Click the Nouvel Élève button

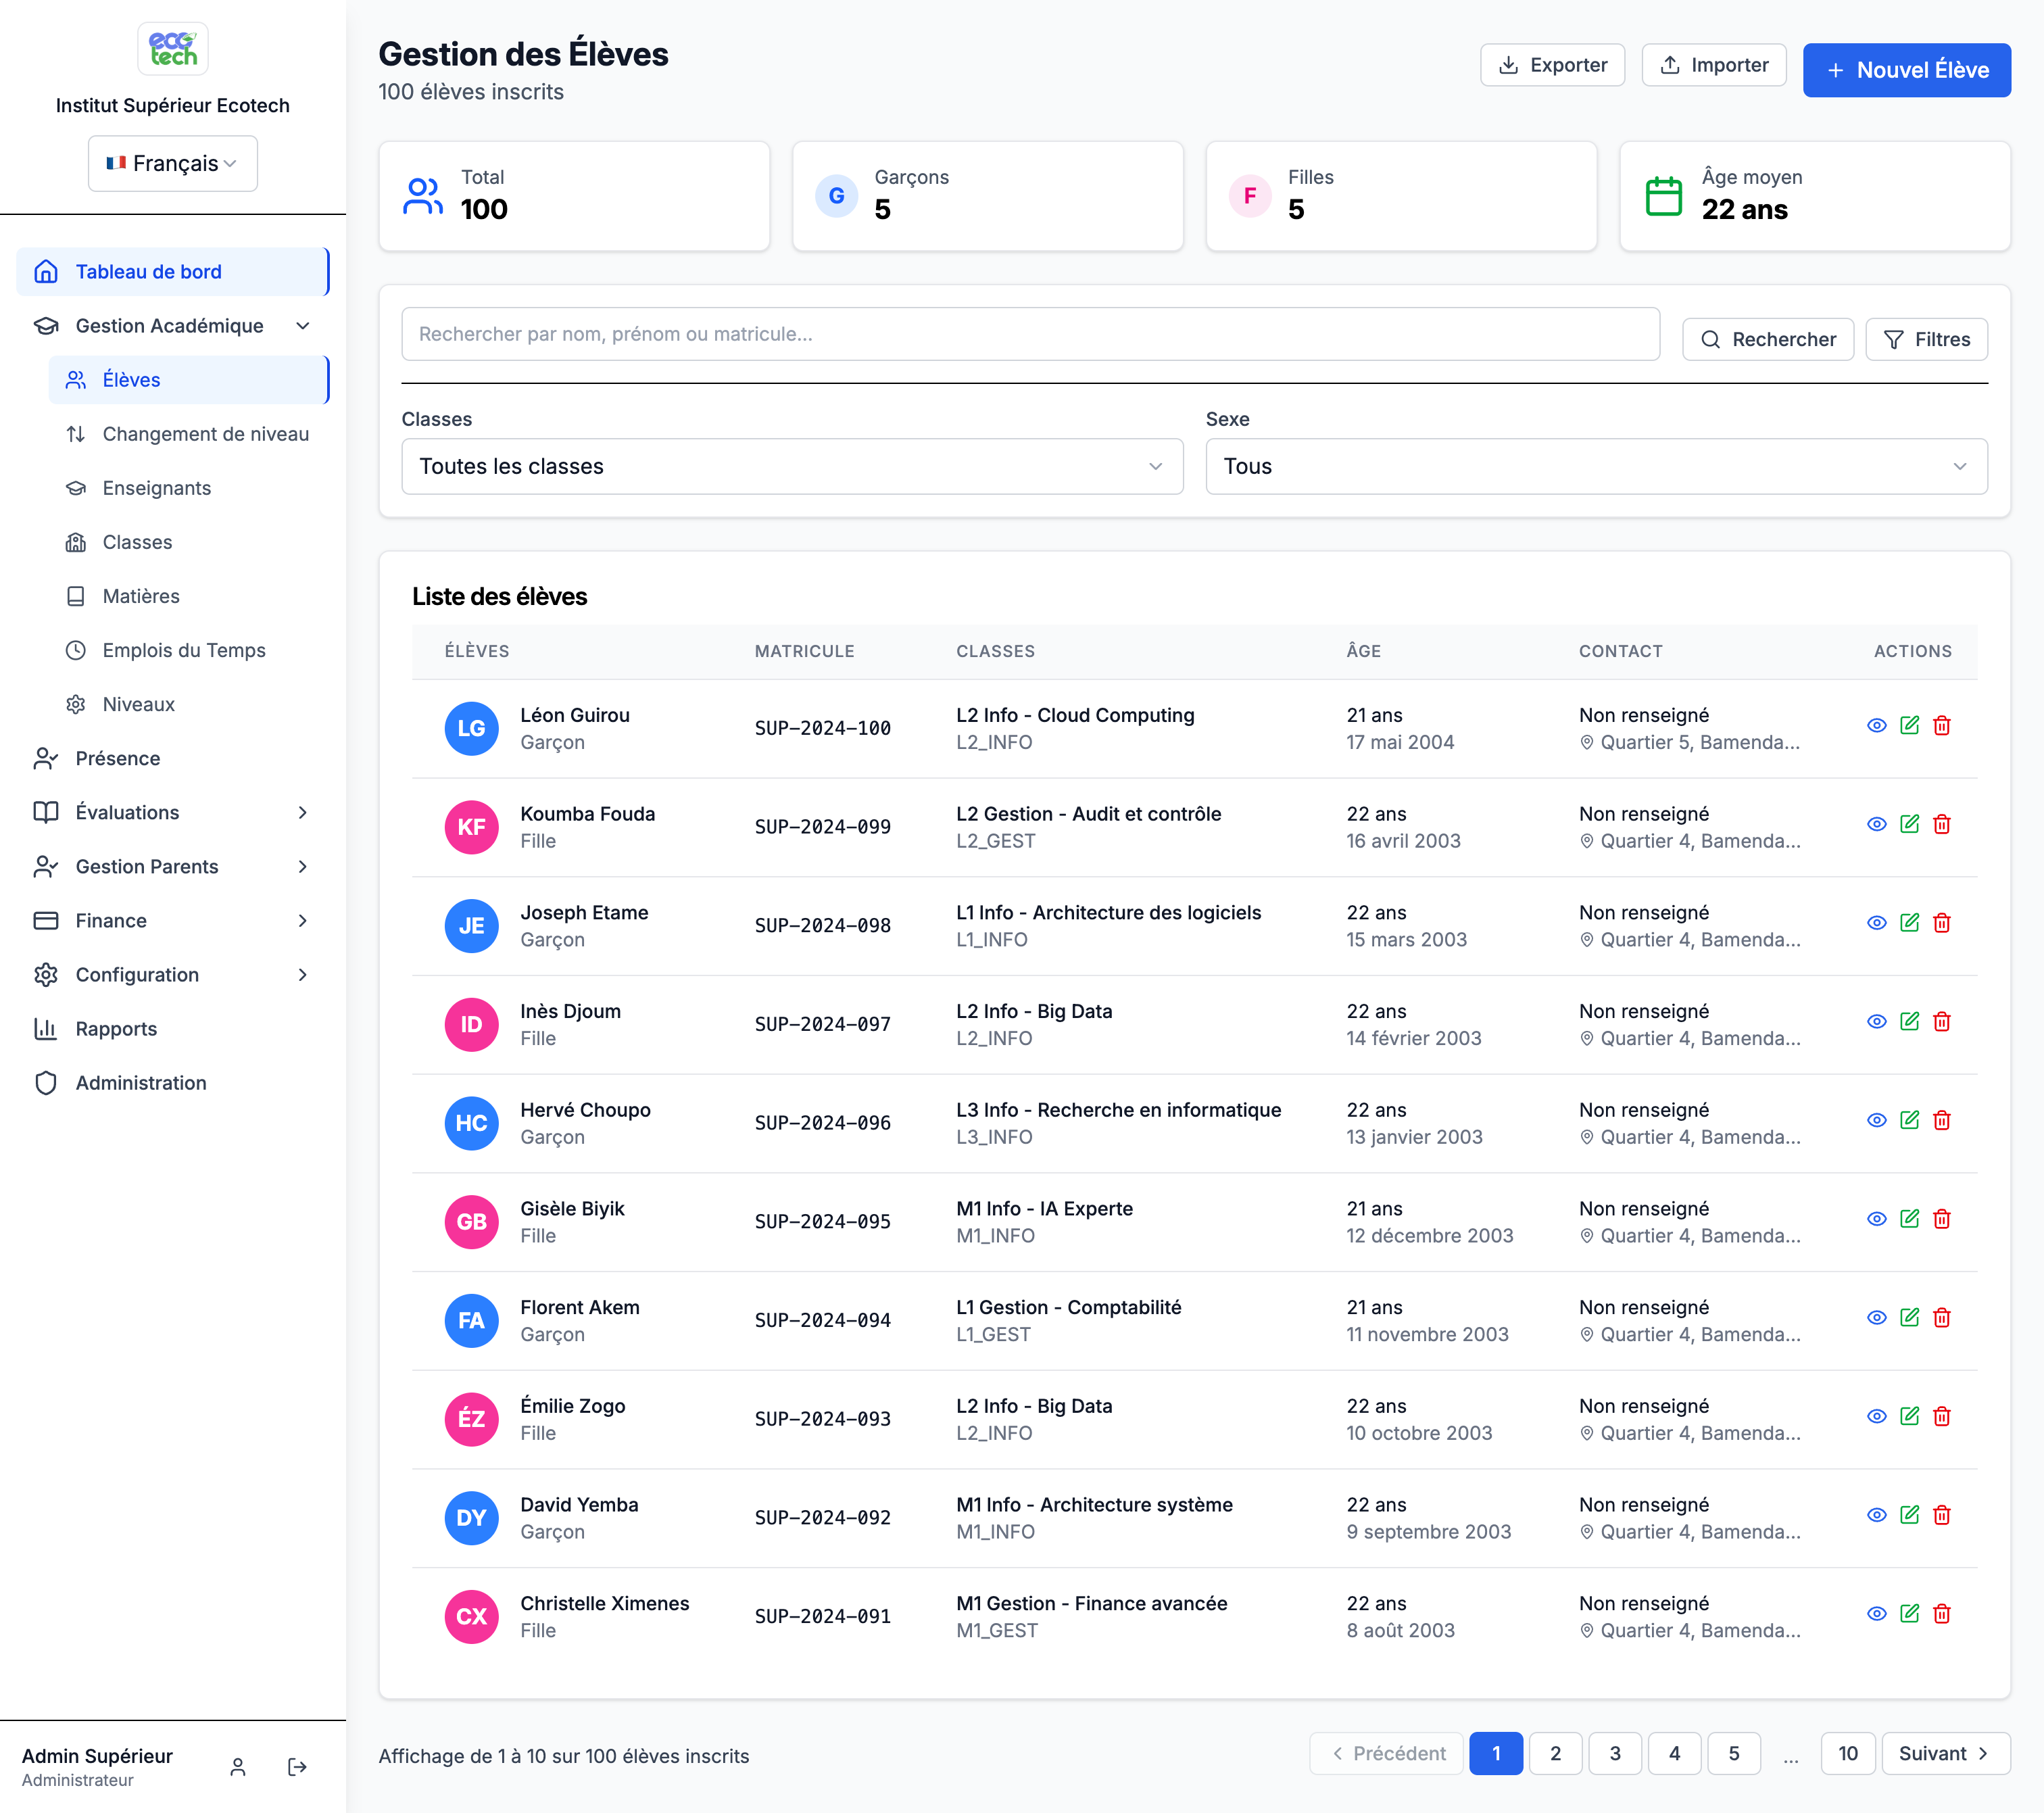point(1906,70)
